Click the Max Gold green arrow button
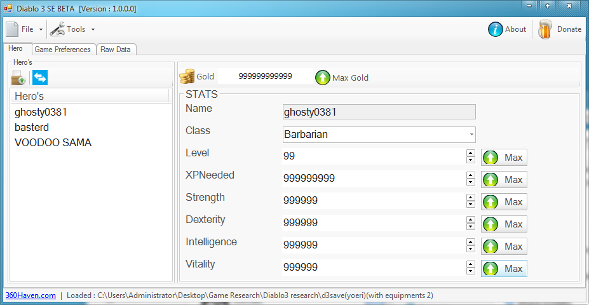This screenshot has height=305, width=589. (323, 78)
